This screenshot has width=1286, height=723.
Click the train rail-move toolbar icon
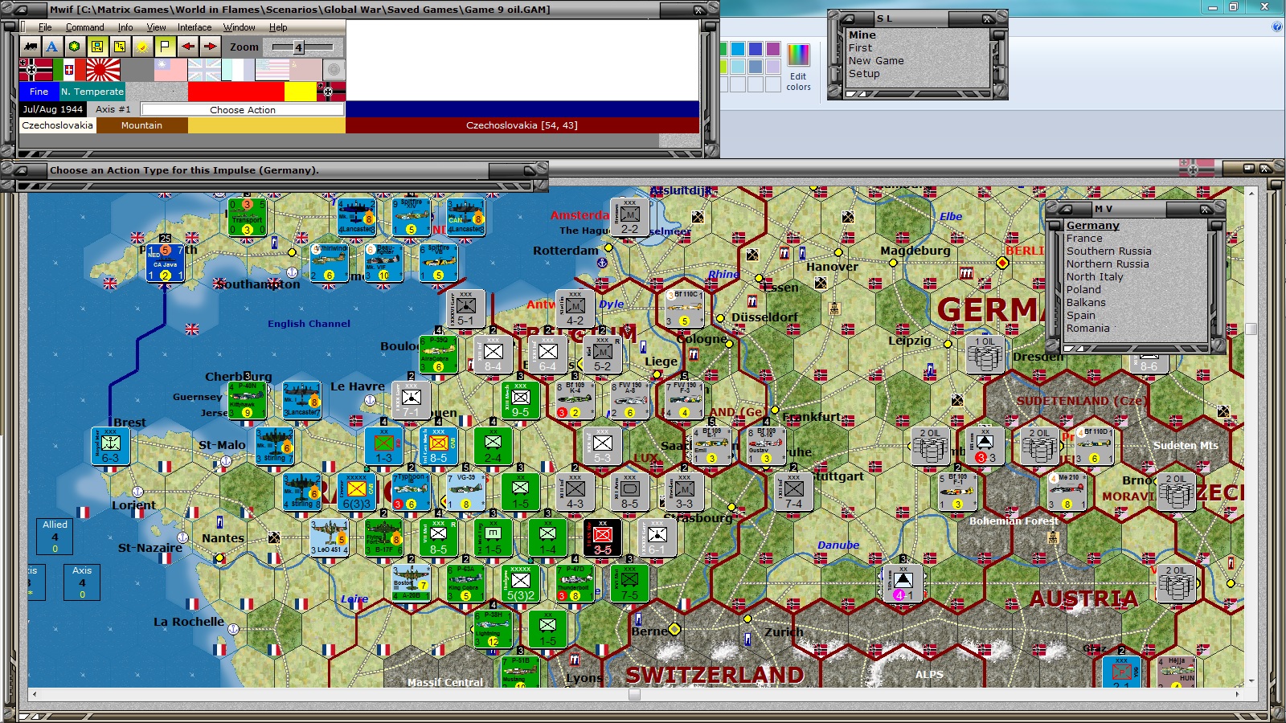pyautogui.click(x=30, y=47)
